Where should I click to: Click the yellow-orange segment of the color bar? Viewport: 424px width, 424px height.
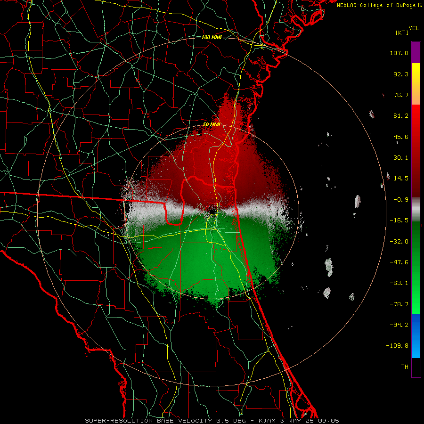(x=416, y=84)
